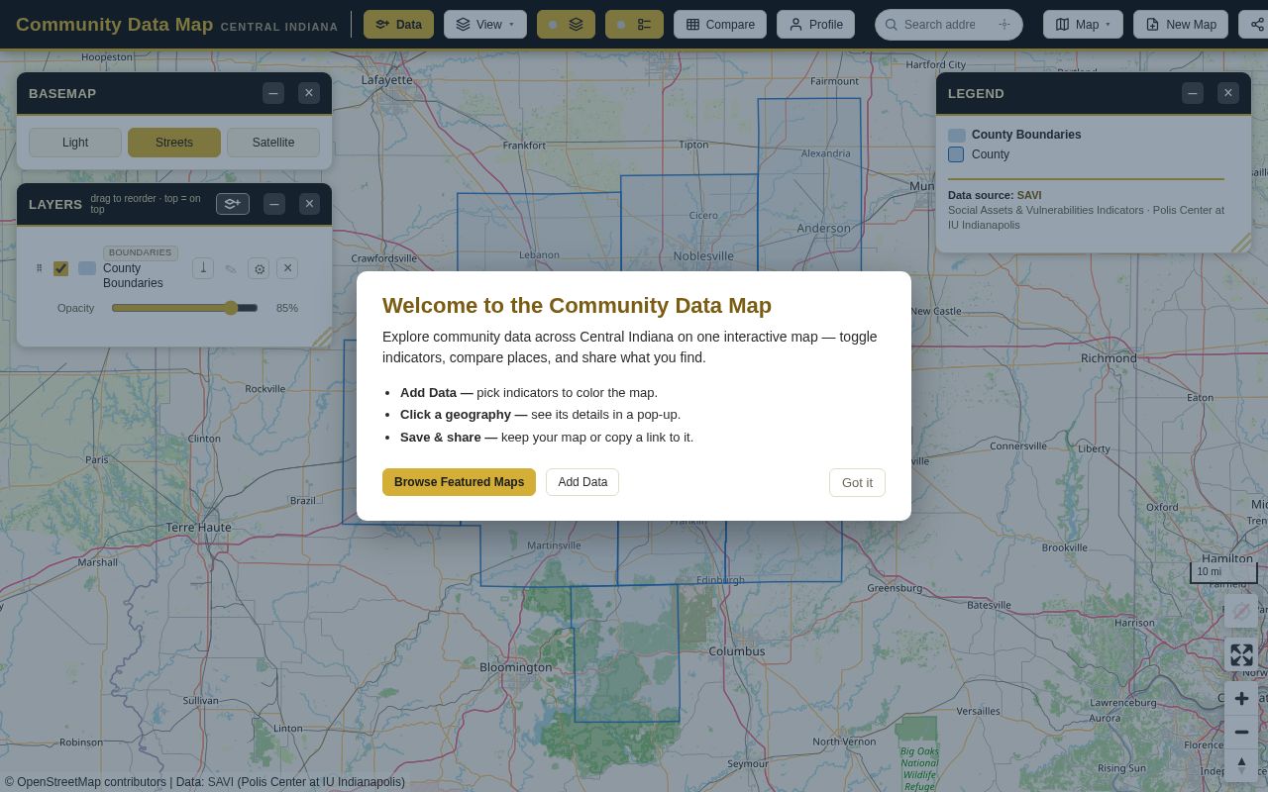
Task: Click the Layers panel resize grip
Action: pyautogui.click(x=322, y=338)
